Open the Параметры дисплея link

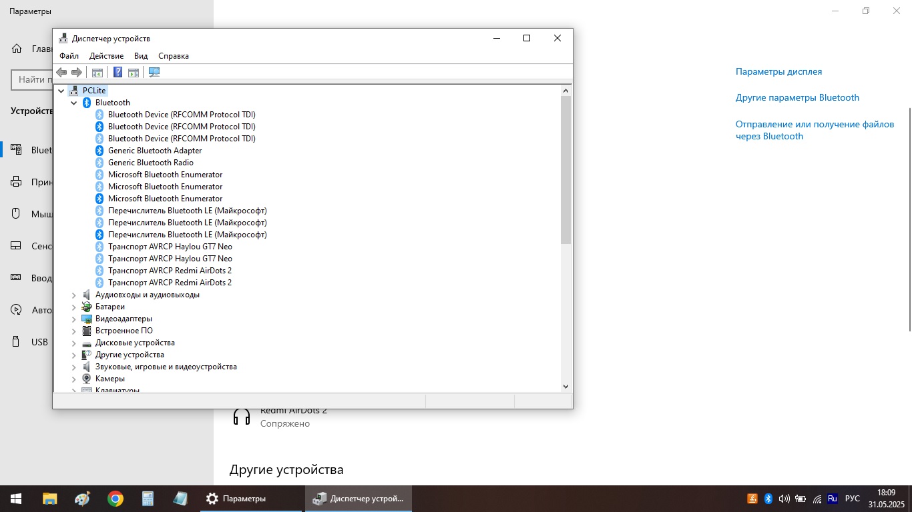point(779,71)
